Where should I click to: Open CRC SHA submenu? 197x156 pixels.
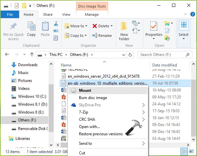(108, 119)
